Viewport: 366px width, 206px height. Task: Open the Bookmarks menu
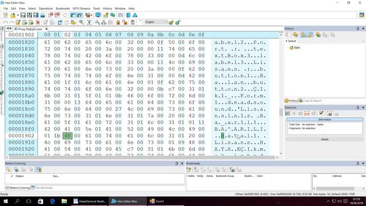(63, 9)
